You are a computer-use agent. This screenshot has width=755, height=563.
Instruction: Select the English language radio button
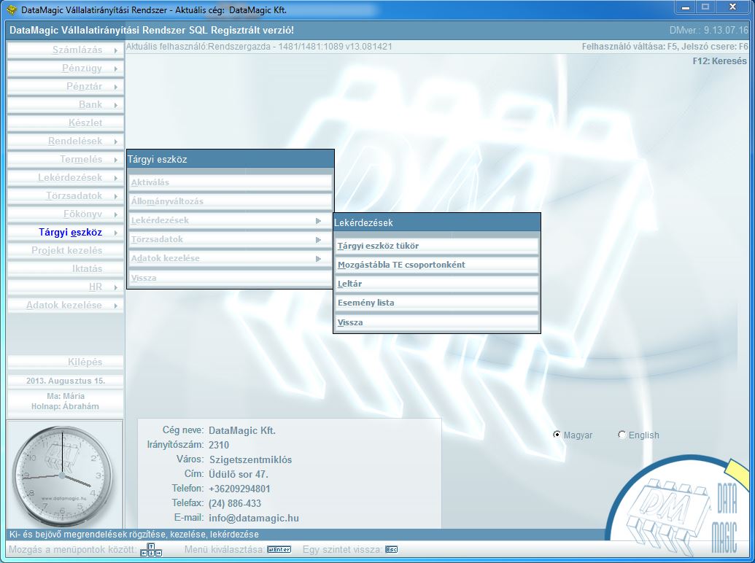point(622,435)
